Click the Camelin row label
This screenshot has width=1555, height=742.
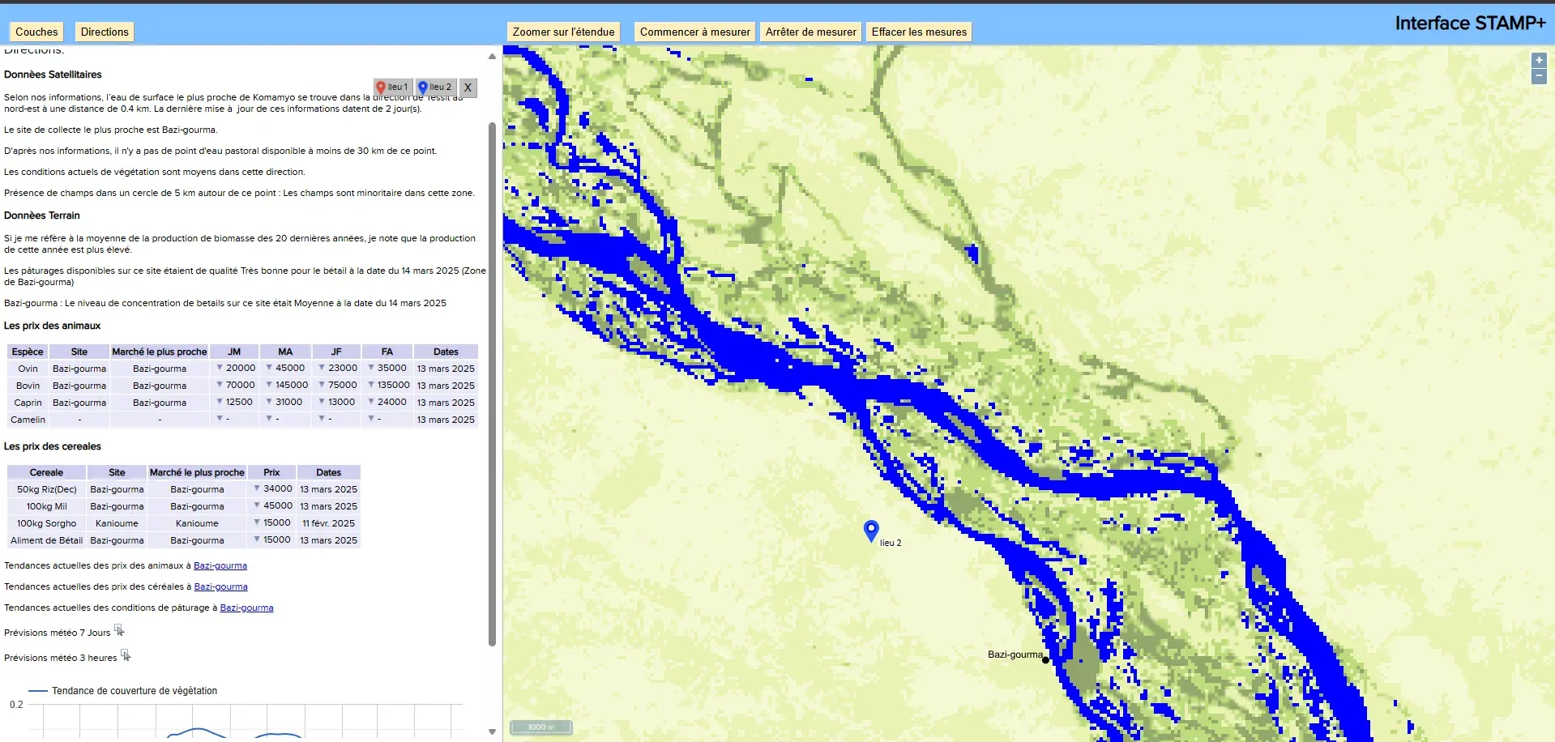(28, 420)
